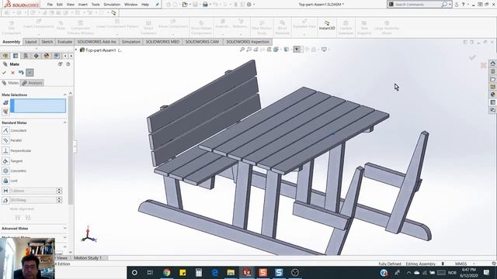Image resolution: width=497 pixels, height=279 pixels.
Task: Open the Tools menu
Action: 96,5
